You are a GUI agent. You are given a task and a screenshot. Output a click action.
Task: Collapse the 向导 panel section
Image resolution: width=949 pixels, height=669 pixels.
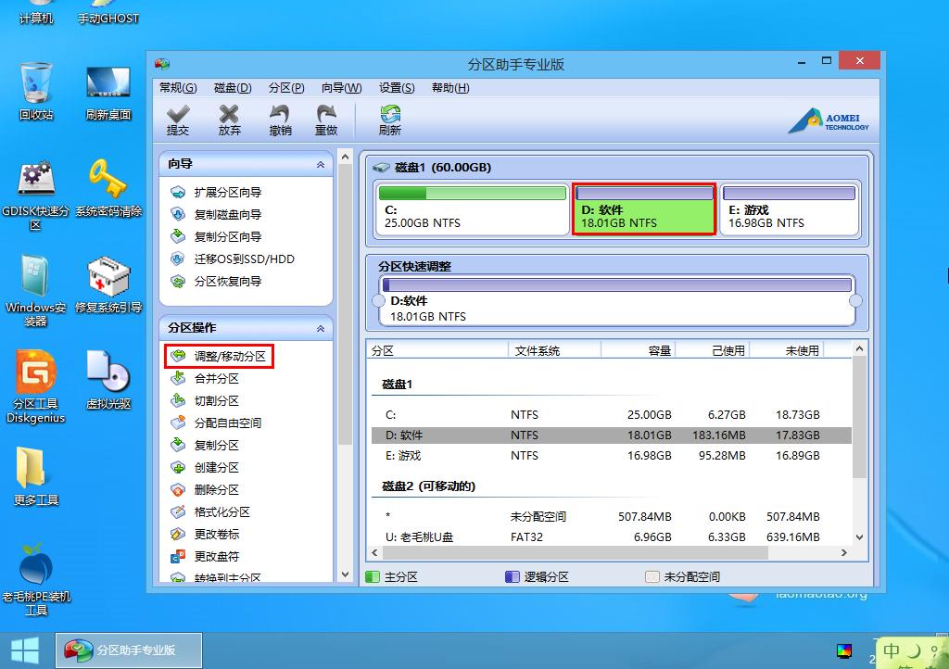tap(321, 164)
